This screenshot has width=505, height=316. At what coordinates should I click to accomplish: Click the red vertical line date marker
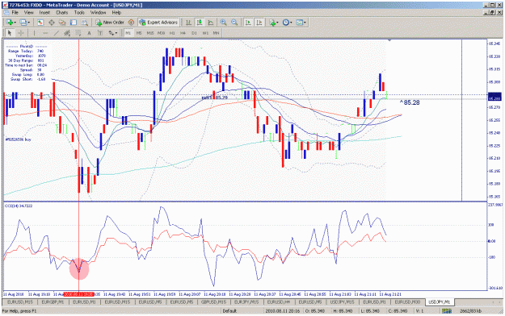78,294
